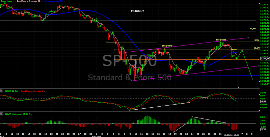270x137 pixels.
Task: Click the Aug 2011 date axis label
Action: pyautogui.click(x=97, y=136)
